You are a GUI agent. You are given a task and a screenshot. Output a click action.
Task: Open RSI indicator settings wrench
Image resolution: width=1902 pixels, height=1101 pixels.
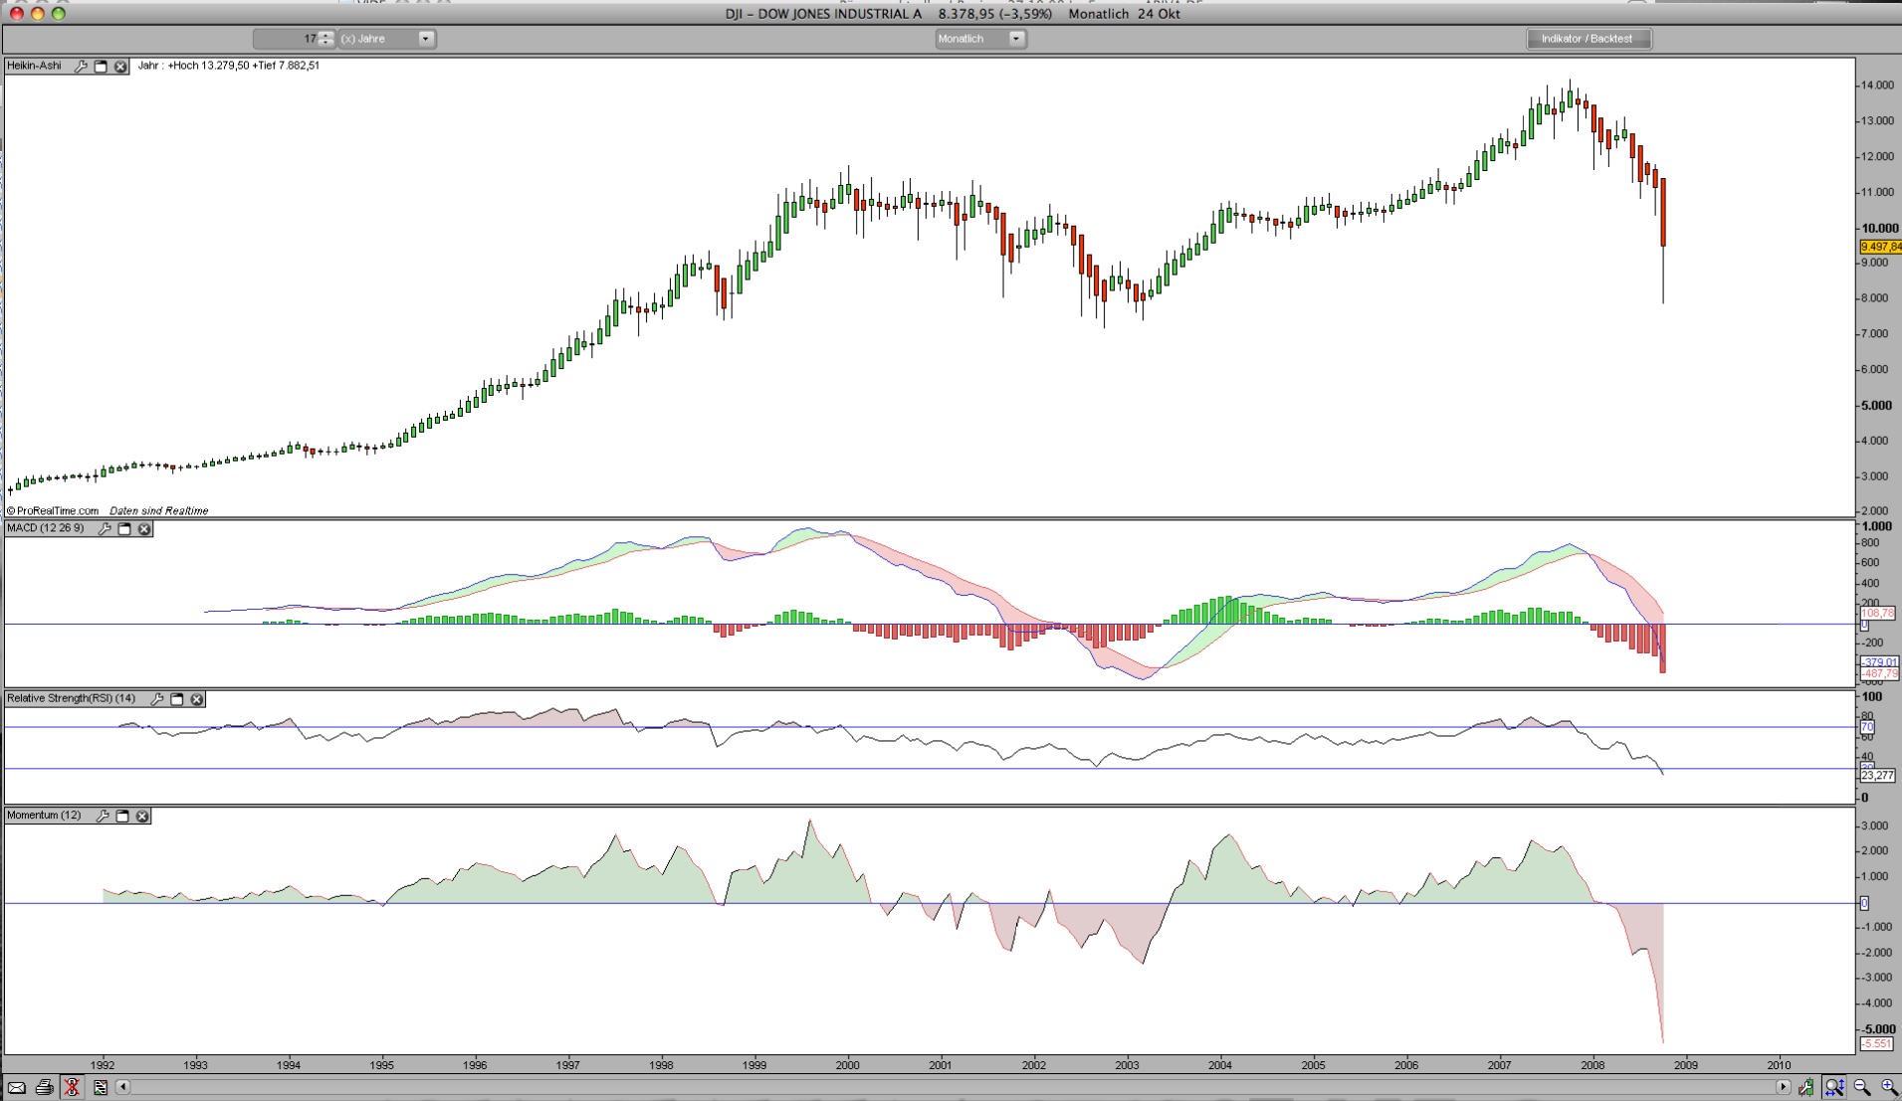(157, 699)
